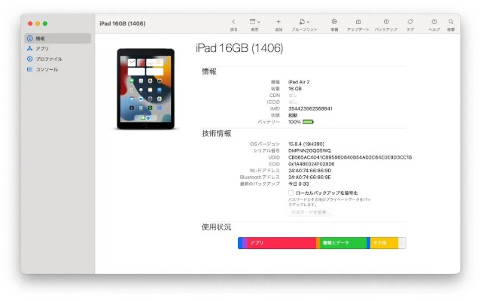Click the 準備 prepare icon
The image size is (481, 301).
[x=334, y=22]
